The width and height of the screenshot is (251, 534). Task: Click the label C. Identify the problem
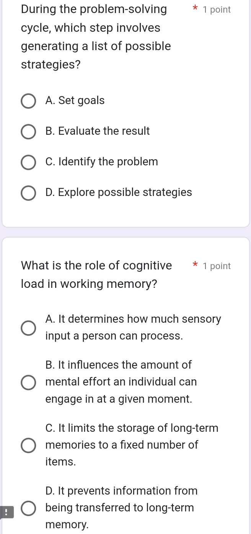click(101, 162)
